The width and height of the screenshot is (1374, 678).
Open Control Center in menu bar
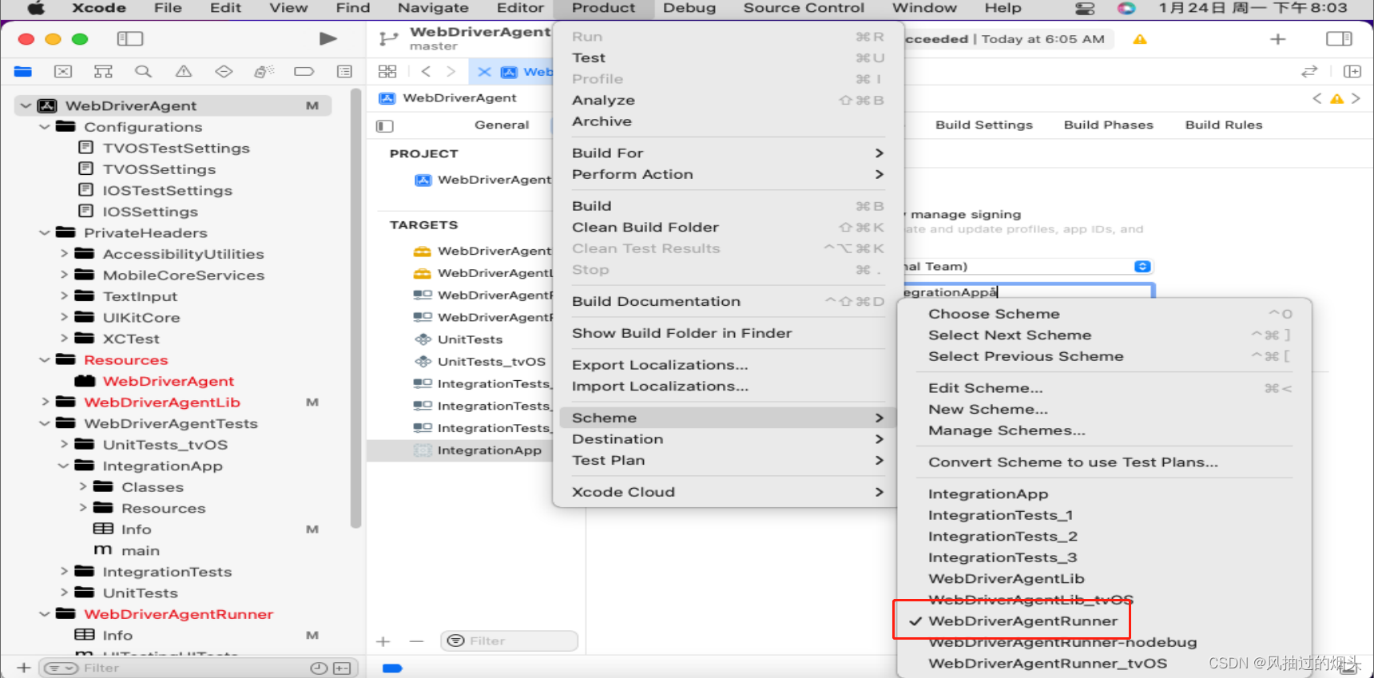point(1085,9)
